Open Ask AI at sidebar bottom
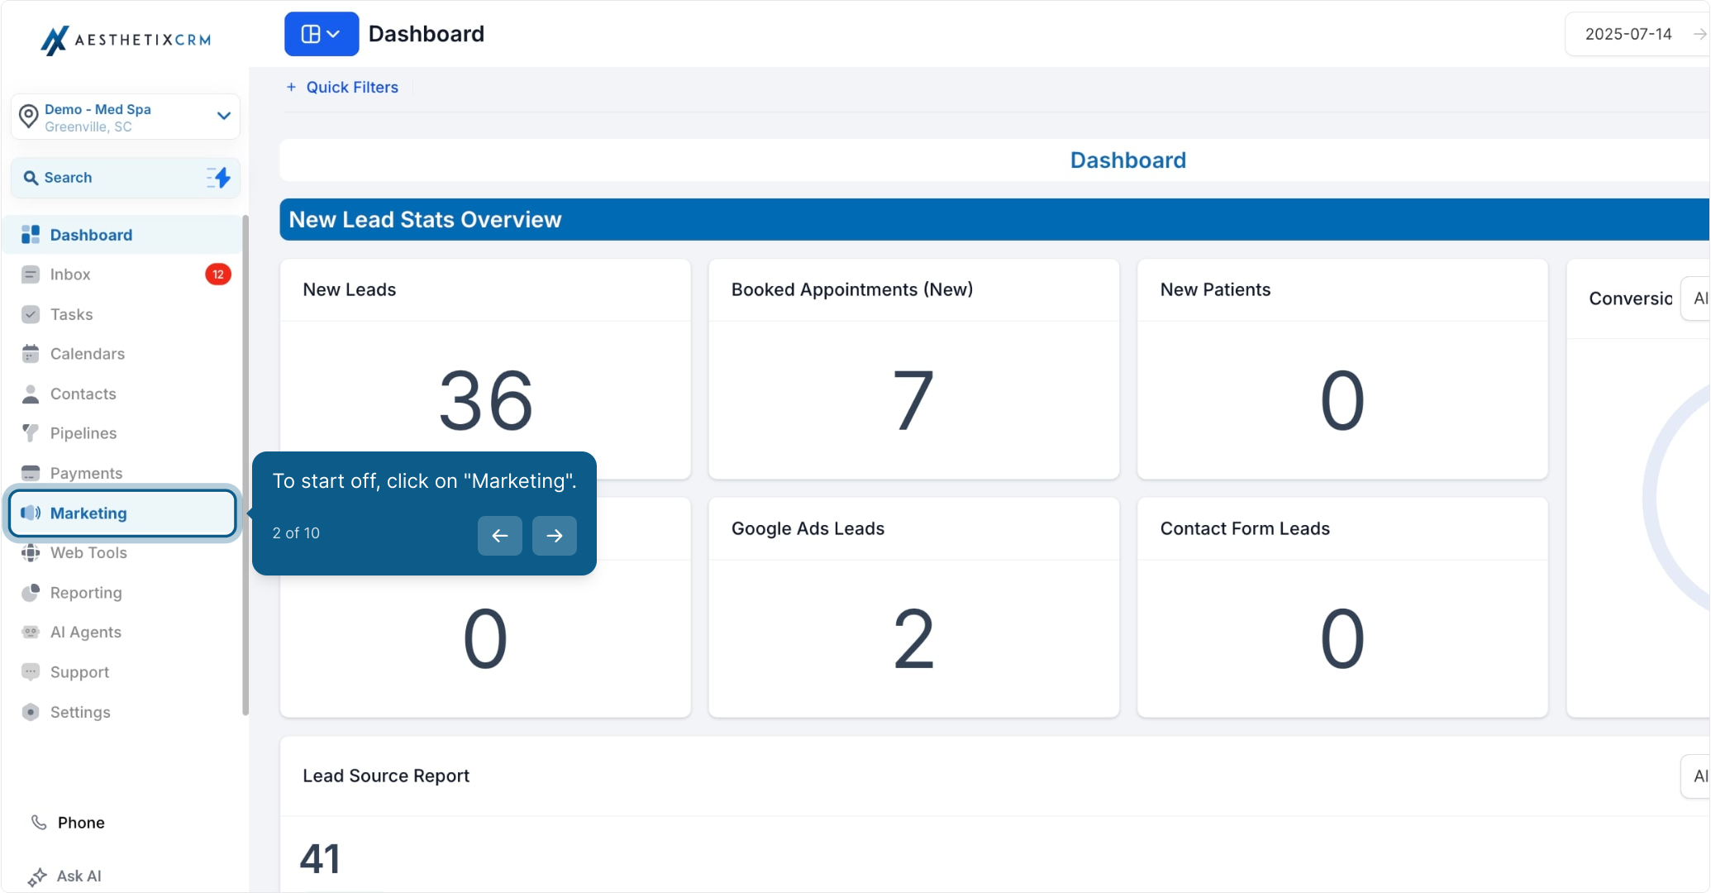 (66, 876)
